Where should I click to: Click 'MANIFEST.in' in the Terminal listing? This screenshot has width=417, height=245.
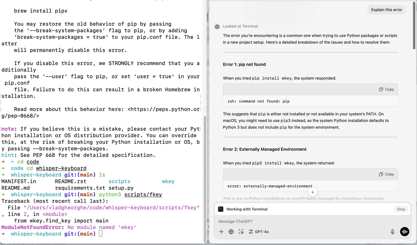tap(19, 182)
